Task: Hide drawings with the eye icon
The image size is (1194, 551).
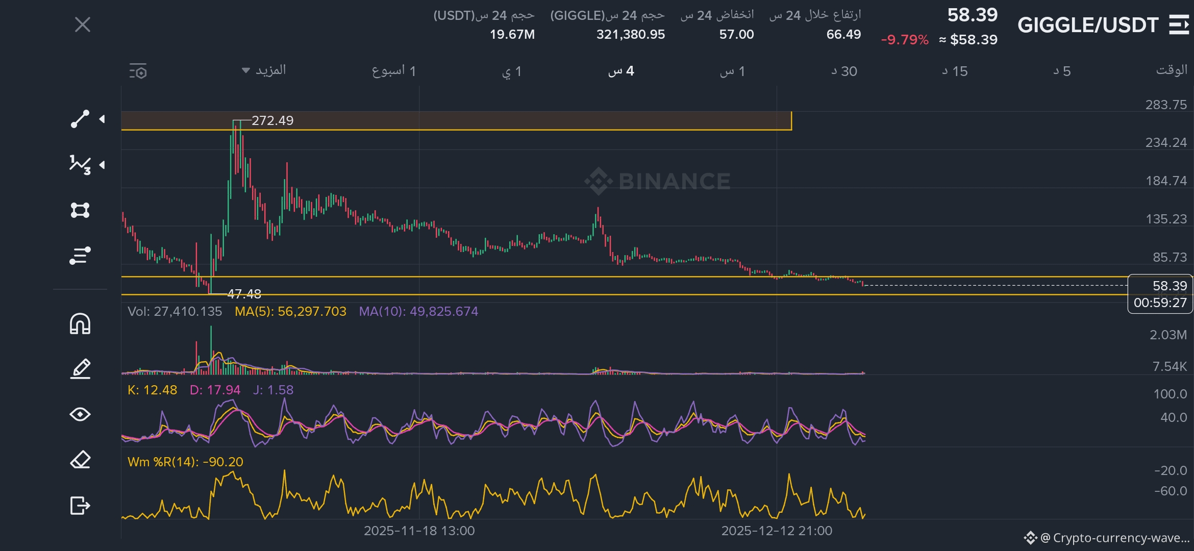Action: (80, 414)
